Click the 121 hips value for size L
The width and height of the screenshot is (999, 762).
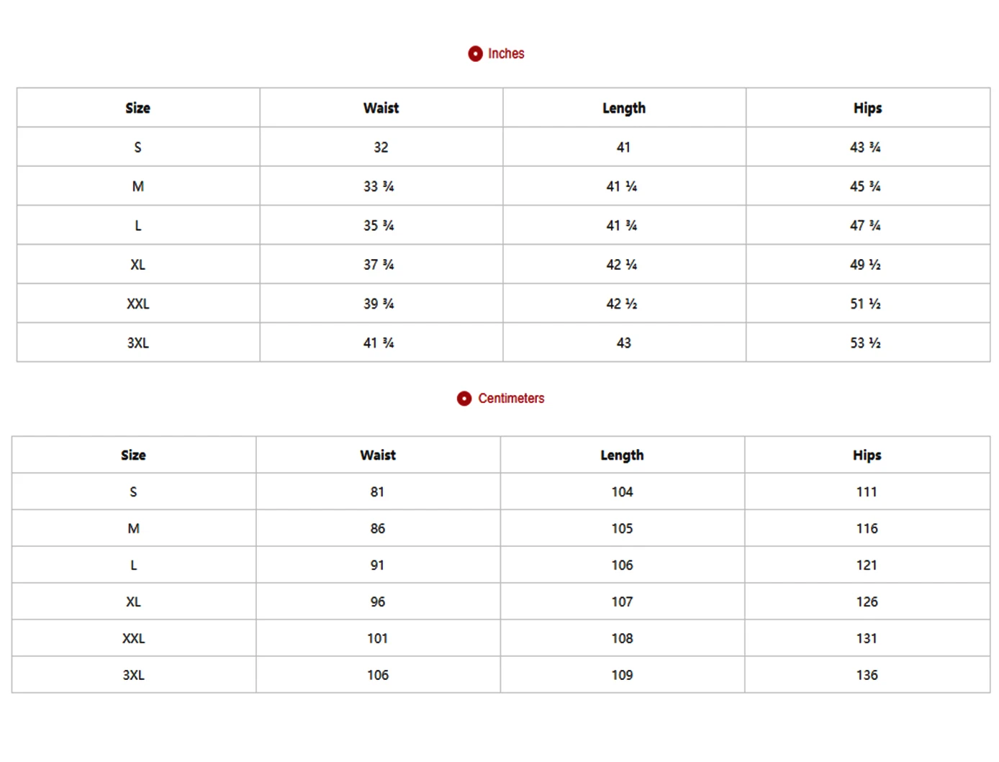click(867, 566)
